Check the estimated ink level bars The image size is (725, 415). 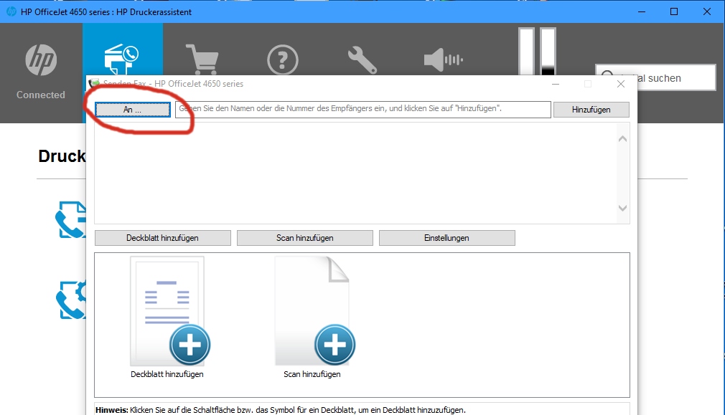(x=537, y=51)
